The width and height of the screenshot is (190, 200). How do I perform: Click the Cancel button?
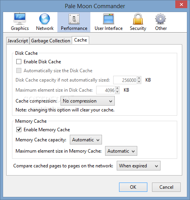(166, 187)
